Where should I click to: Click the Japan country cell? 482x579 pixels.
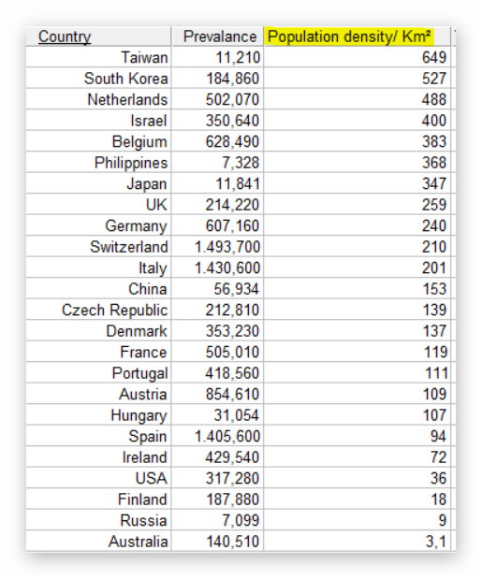[98, 183]
